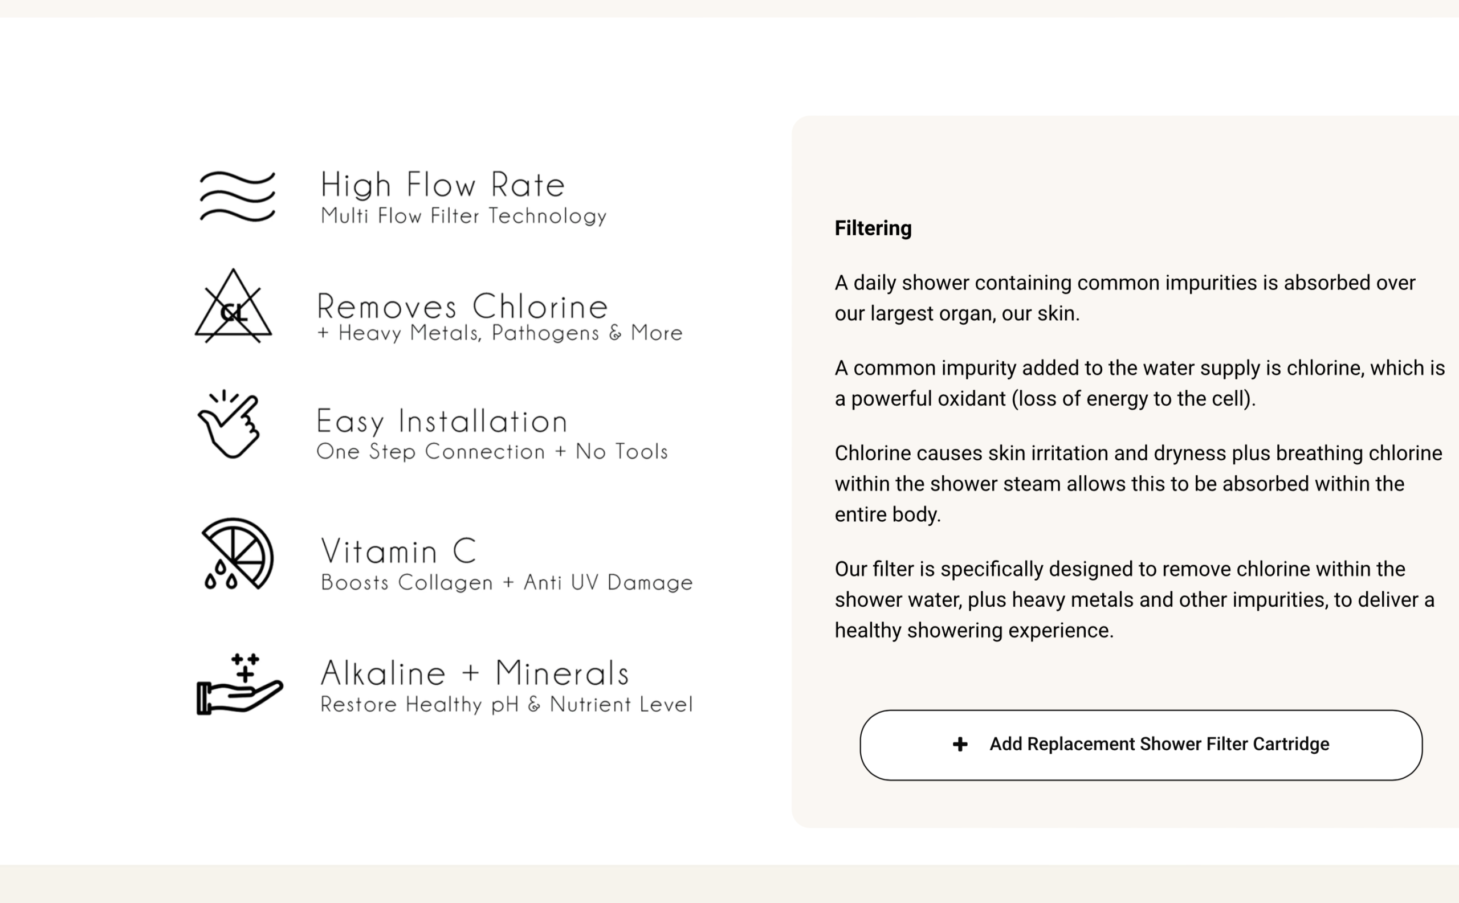
Task: Click Multi Flow Filter Technology subtitle
Action: (x=463, y=216)
